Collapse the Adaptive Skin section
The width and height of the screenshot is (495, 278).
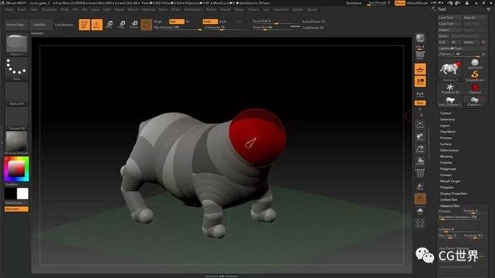450,206
